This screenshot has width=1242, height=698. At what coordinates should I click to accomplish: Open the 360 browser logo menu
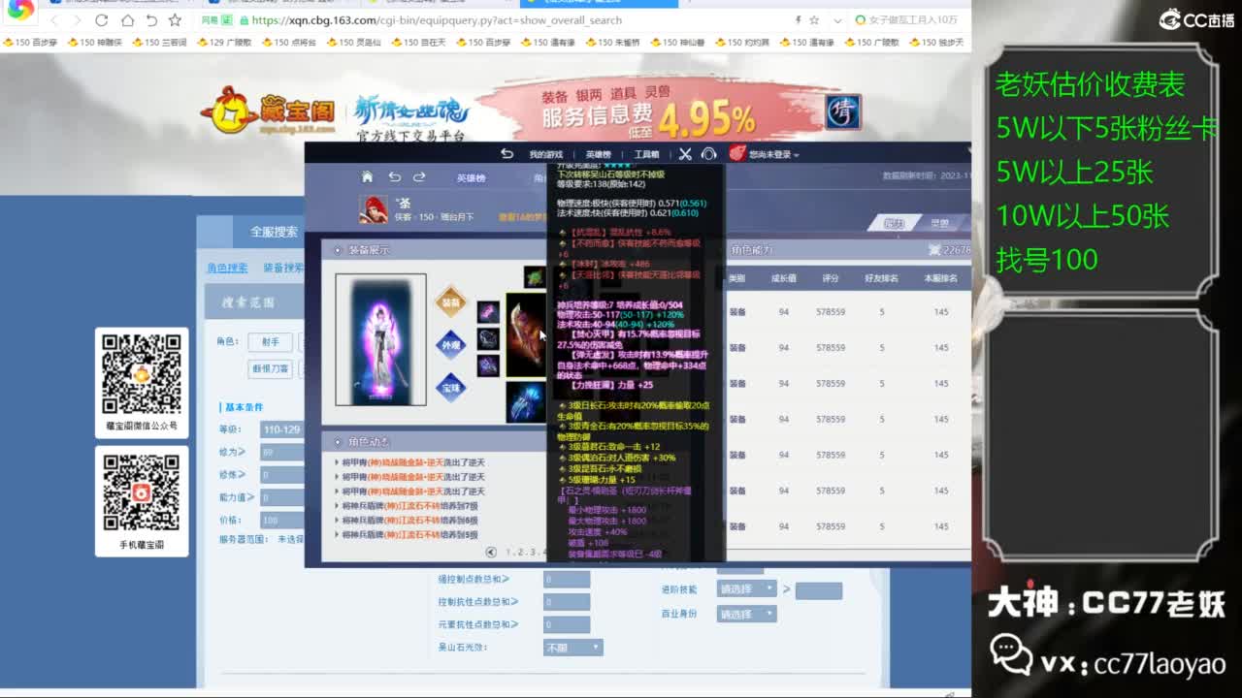(x=20, y=10)
